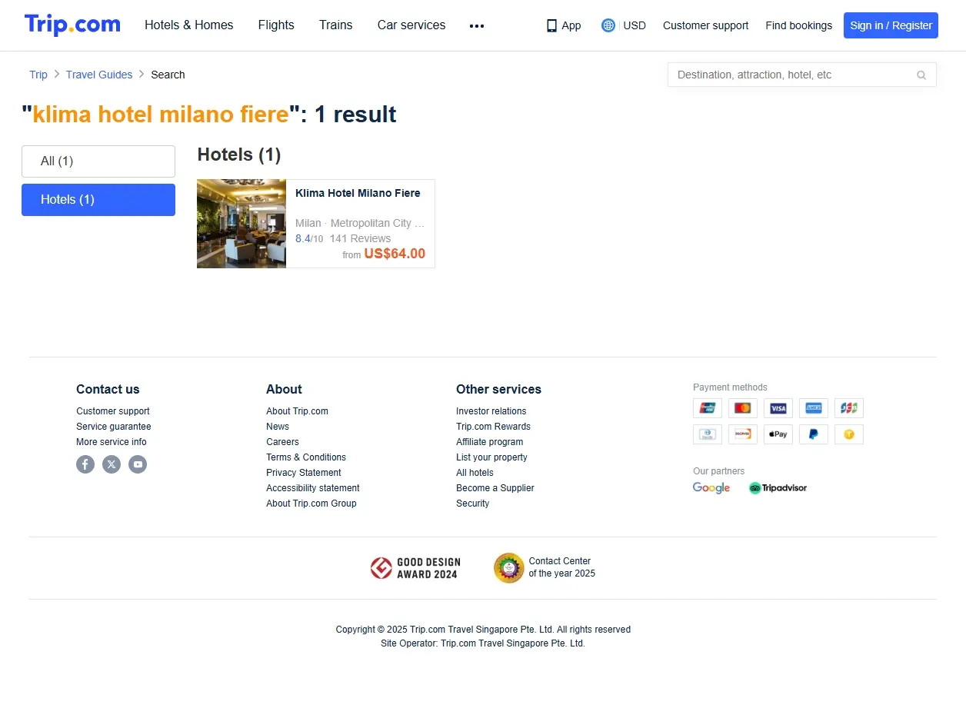Open the more services ellipsis menu
This screenshot has height=708, width=966.
point(477,25)
